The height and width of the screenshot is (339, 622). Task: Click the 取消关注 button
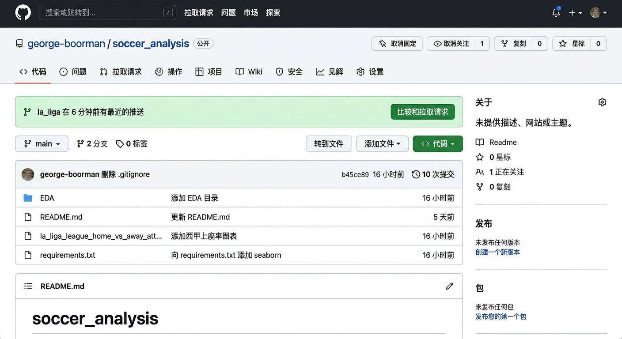451,44
